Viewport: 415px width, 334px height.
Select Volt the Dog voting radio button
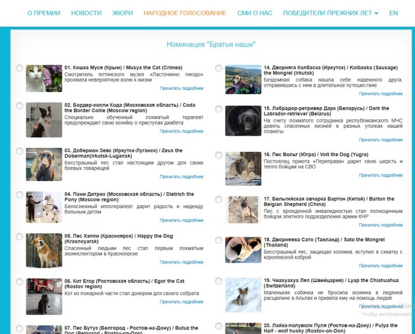click(219, 156)
